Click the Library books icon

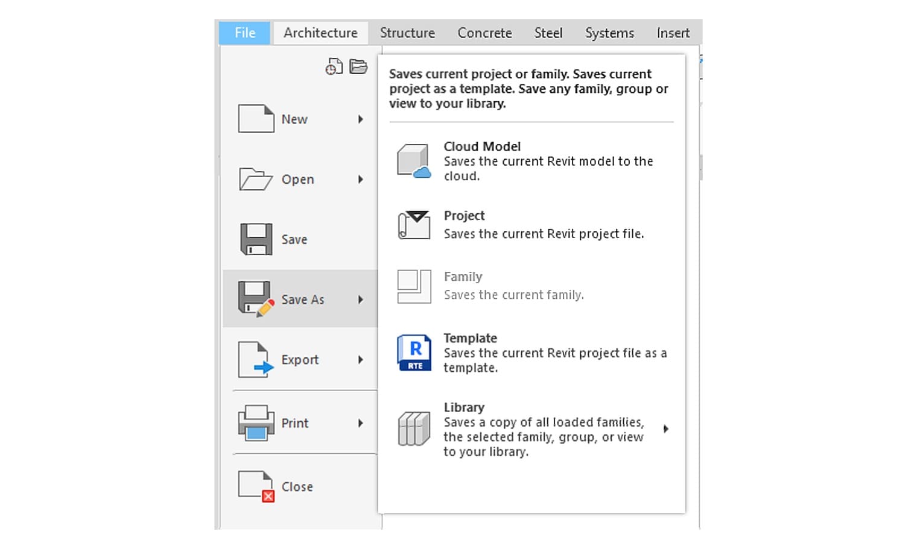pos(414,428)
